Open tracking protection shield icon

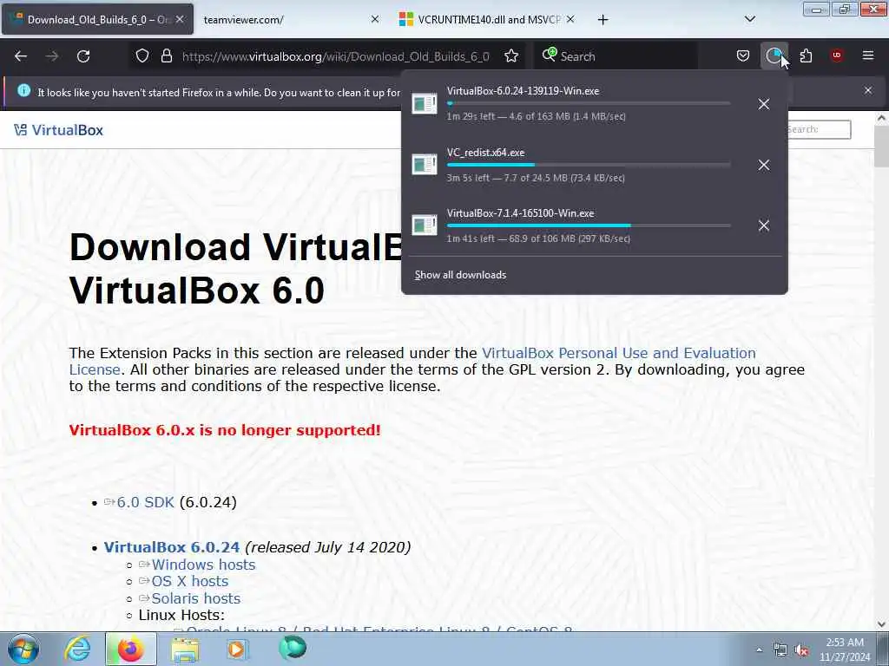coord(142,56)
